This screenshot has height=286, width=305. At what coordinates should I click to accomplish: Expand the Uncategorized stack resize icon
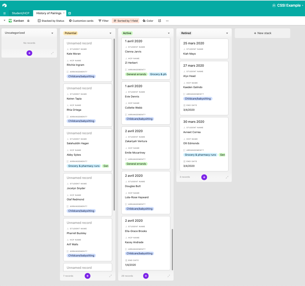pyautogui.click(x=52, y=53)
